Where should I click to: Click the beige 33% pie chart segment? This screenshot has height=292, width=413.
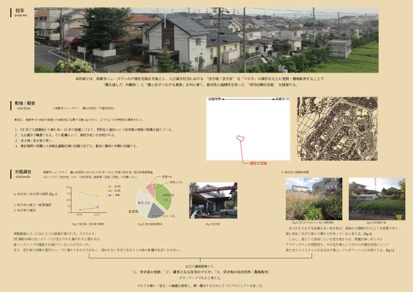click(143, 203)
